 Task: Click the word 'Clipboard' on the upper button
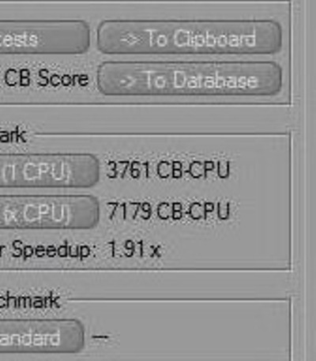tap(214, 39)
